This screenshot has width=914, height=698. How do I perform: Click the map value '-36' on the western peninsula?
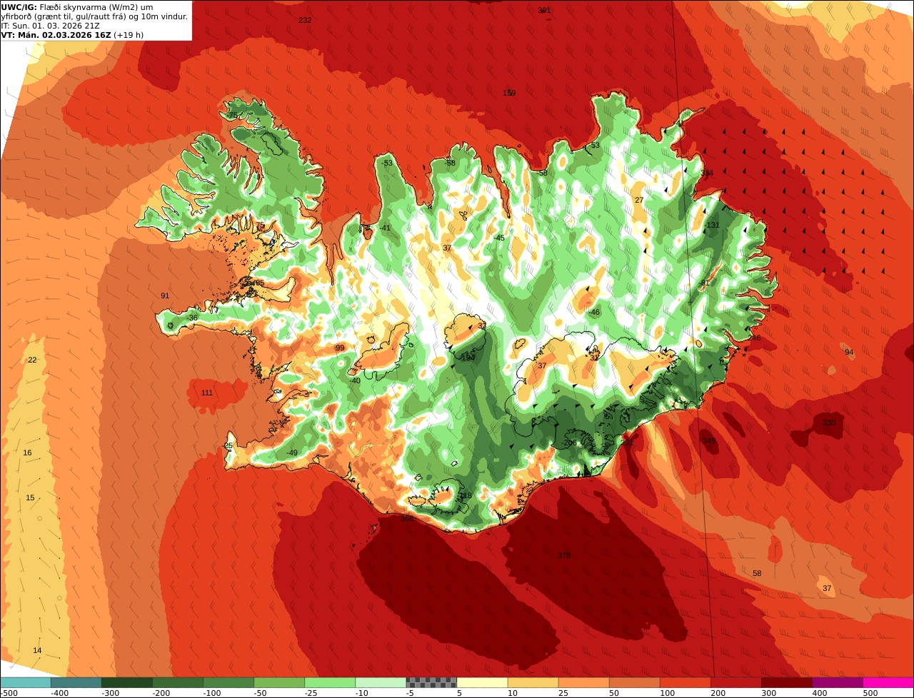pos(192,318)
